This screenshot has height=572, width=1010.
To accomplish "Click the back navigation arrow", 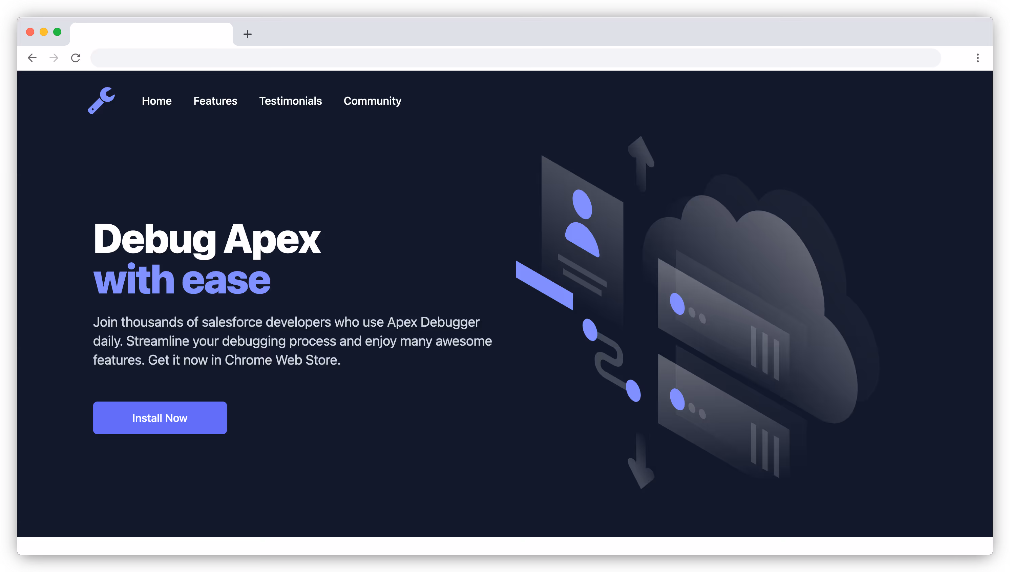I will 32,58.
